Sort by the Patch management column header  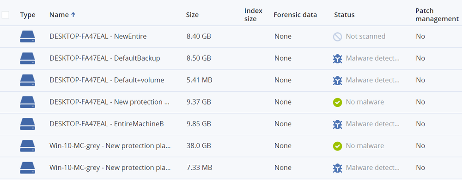(x=437, y=15)
